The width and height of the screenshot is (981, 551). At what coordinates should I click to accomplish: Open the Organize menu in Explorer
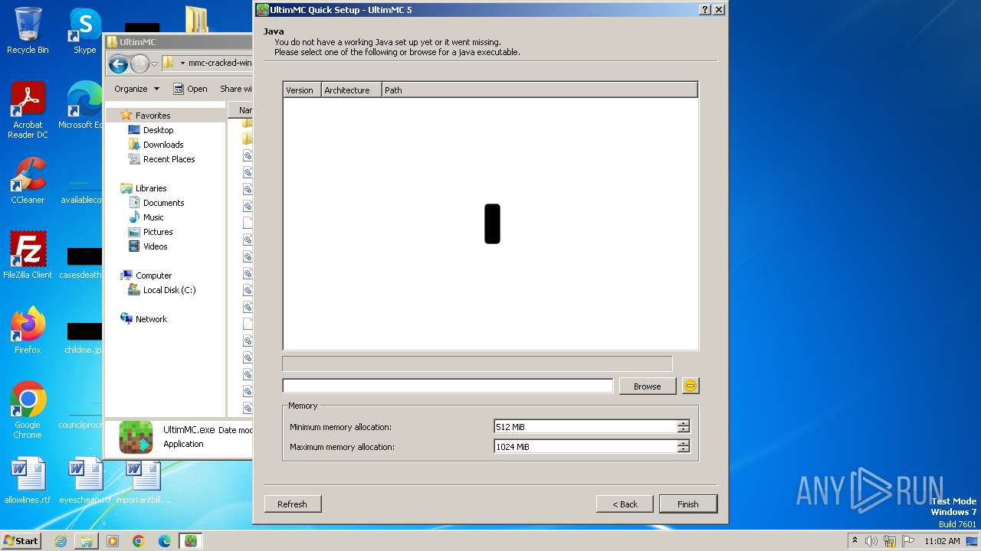[136, 89]
